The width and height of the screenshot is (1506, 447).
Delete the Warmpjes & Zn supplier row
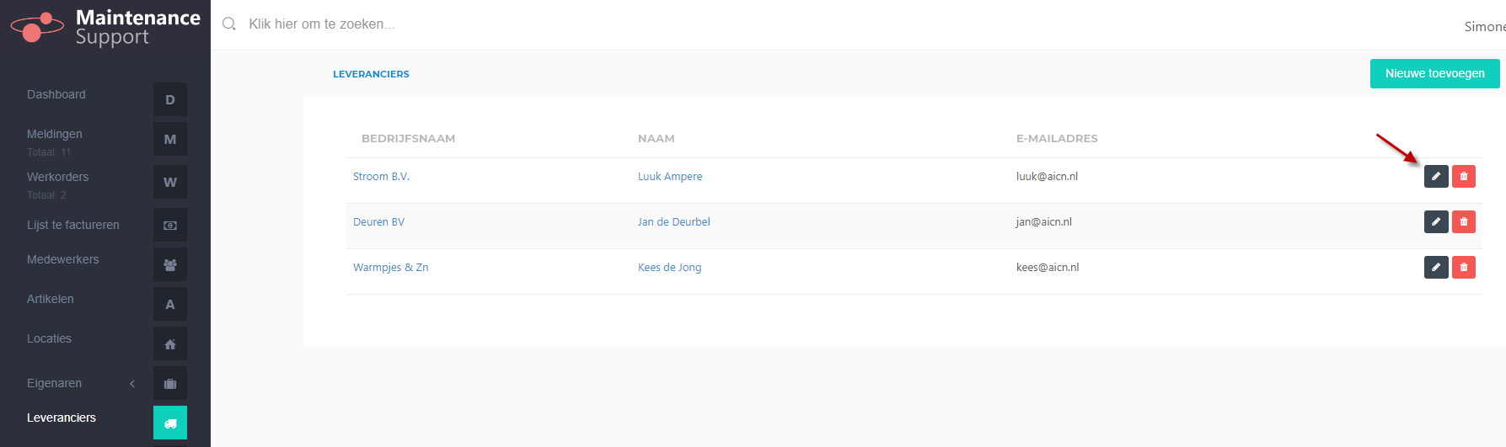click(x=1464, y=267)
